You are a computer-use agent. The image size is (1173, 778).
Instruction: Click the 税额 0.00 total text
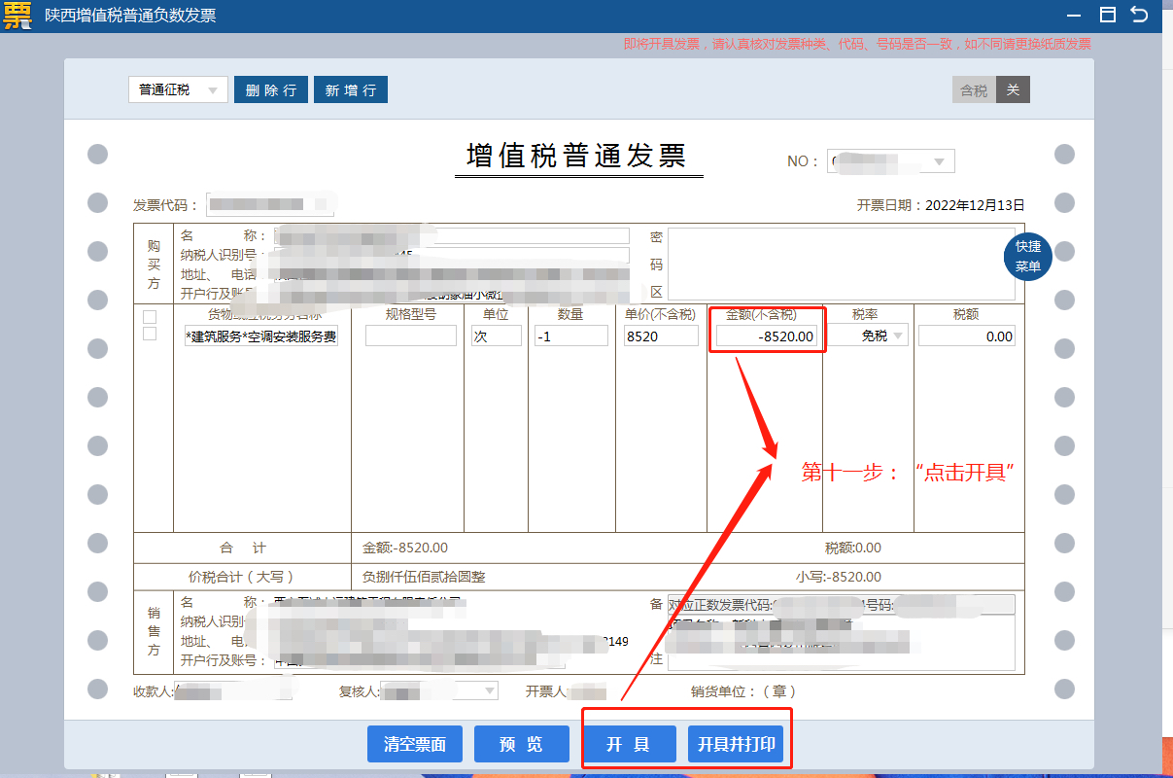pos(852,548)
